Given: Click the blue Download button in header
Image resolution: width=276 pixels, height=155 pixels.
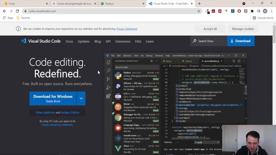Looking at the screenshot, I should [x=241, y=41].
